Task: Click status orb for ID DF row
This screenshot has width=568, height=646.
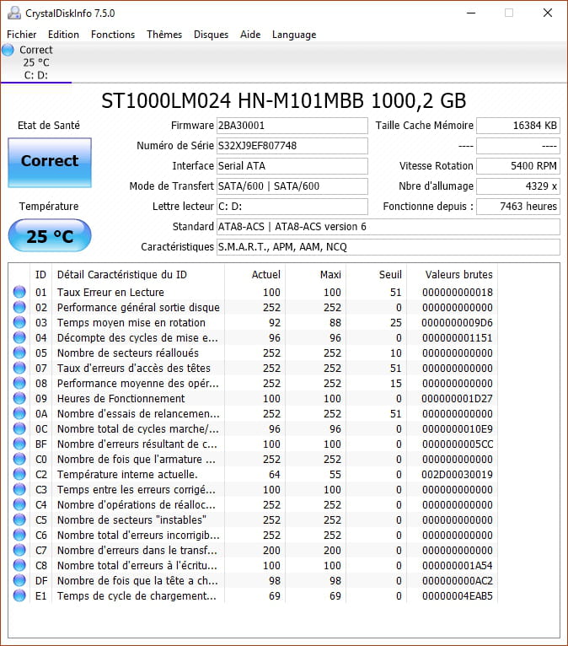Action: 19,580
